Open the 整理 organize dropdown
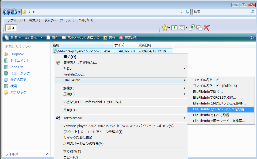This screenshot has width=257, height=159. pyautogui.click(x=13, y=37)
